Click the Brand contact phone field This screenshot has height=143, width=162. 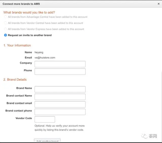[x=60, y=112]
